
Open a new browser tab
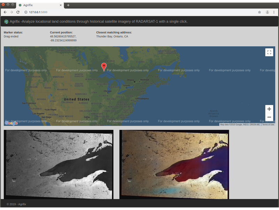68,5
